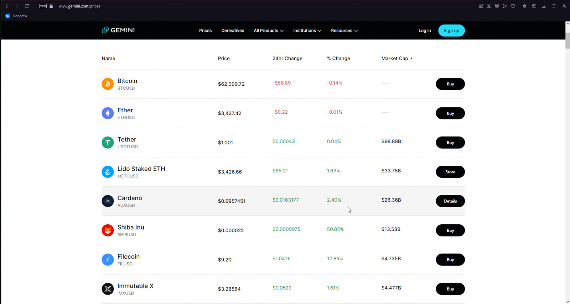
Task: Open the Shiba Inu name link
Action: click(x=131, y=227)
